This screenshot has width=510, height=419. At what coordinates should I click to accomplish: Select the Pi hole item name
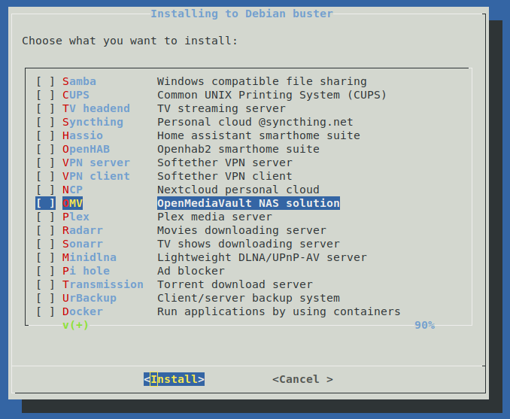[87, 271]
